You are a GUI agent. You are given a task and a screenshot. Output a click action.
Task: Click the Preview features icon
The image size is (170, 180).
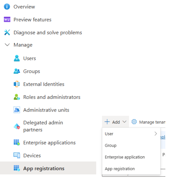(x=7, y=20)
